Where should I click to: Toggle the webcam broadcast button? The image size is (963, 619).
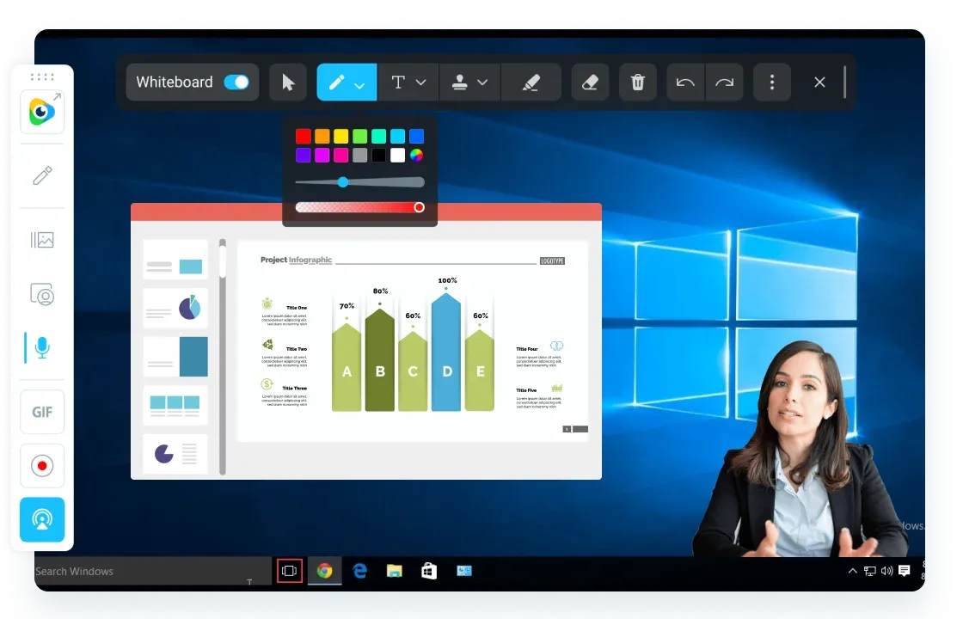42,519
